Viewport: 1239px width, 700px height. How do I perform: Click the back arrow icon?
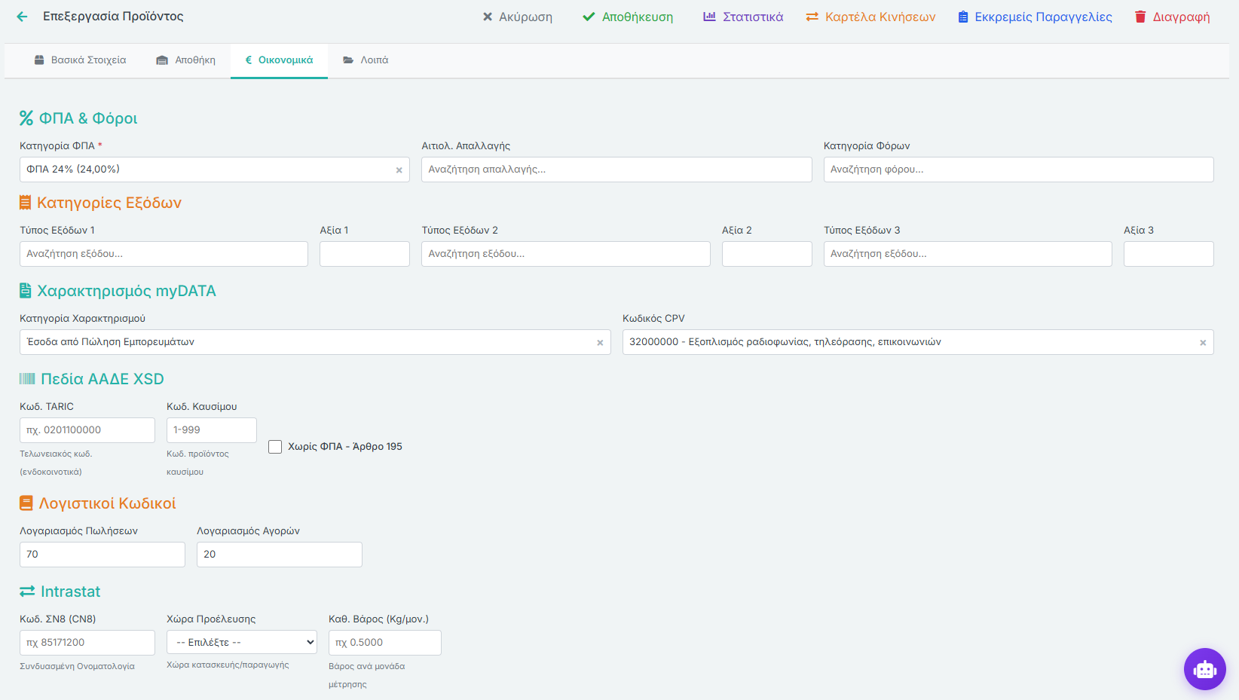click(x=22, y=17)
